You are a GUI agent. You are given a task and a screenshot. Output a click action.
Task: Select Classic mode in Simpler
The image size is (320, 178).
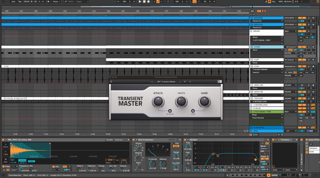click(6, 145)
